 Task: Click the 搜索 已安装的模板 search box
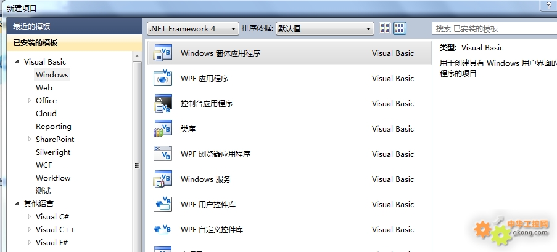pyautogui.click(x=495, y=29)
